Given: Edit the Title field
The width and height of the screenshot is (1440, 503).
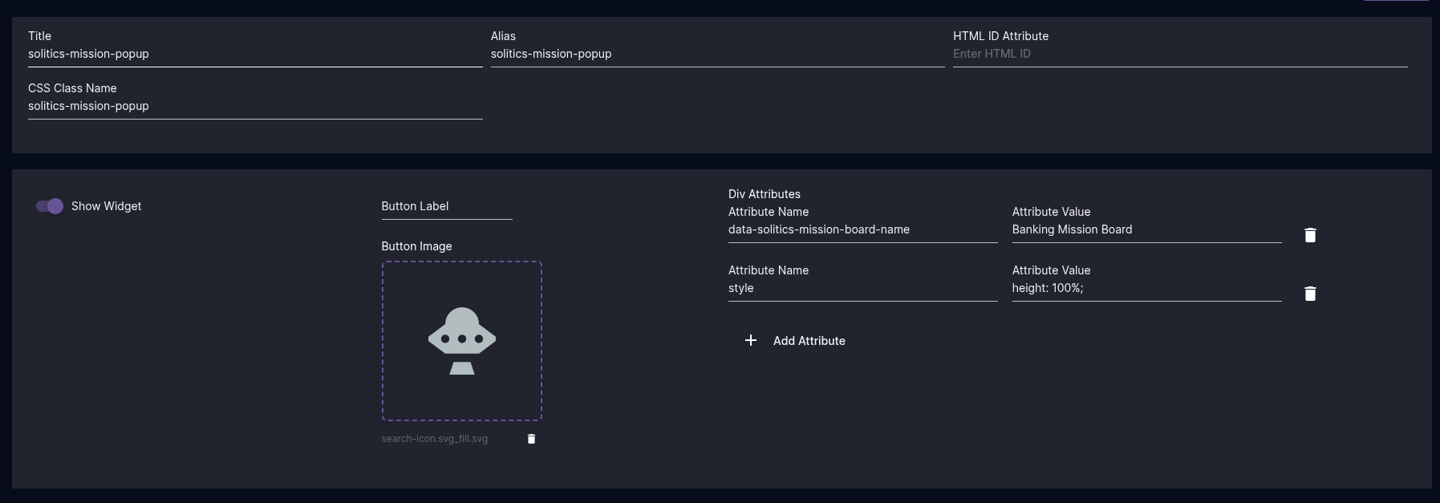Looking at the screenshot, I should (x=255, y=54).
